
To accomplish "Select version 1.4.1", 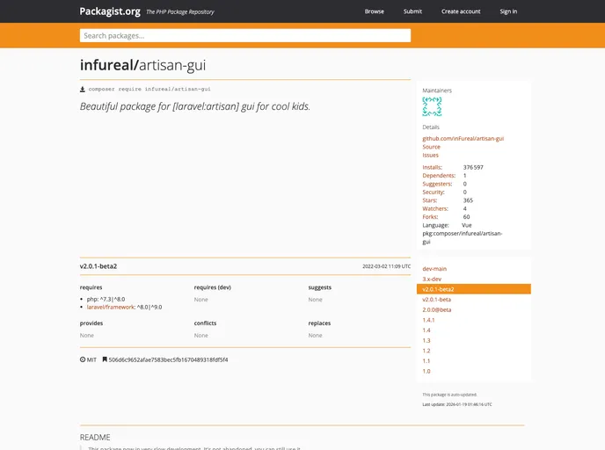I will (x=428, y=320).
